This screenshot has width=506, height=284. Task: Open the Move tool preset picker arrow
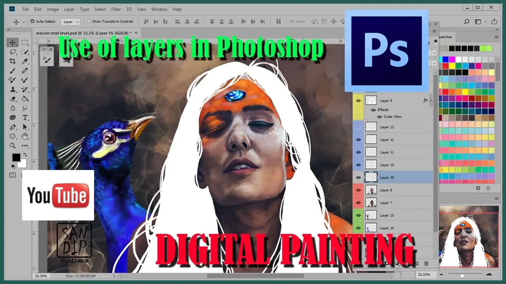pyautogui.click(x=24, y=22)
